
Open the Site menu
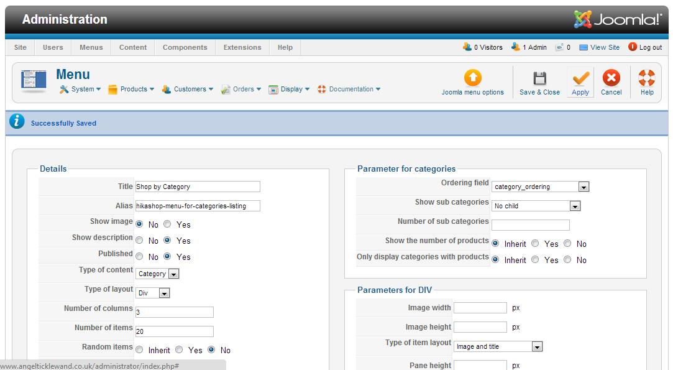(20, 47)
